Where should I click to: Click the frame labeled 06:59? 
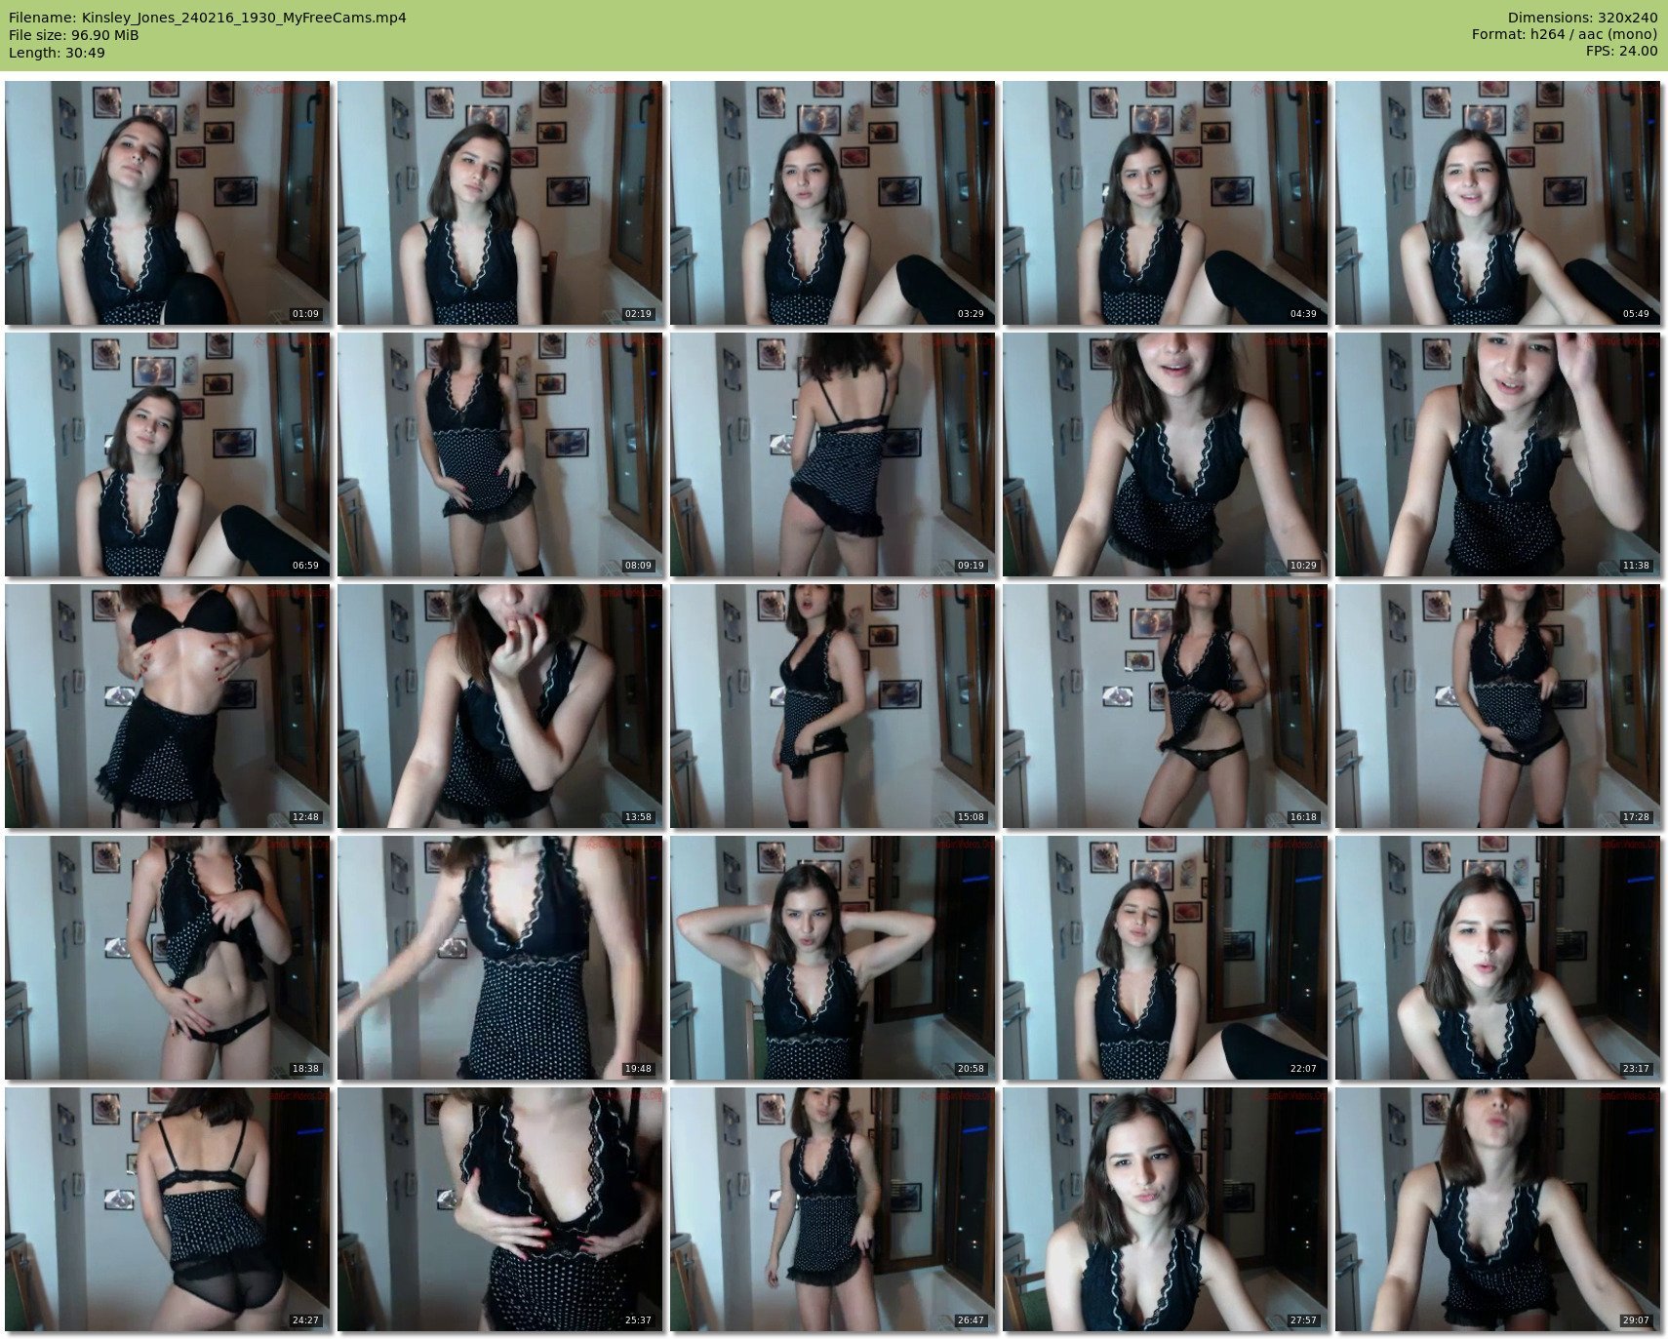[168, 454]
